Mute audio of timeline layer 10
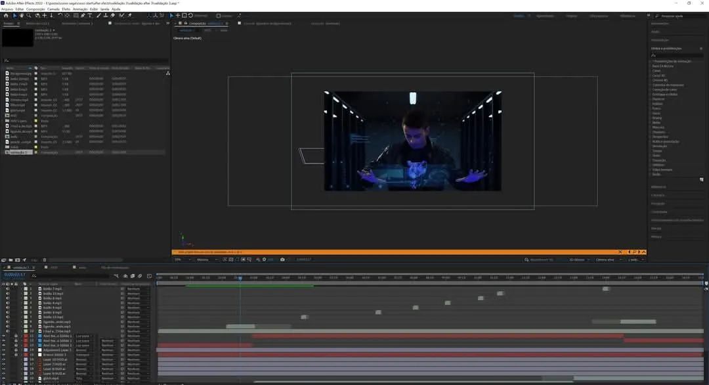 click(x=7, y=331)
